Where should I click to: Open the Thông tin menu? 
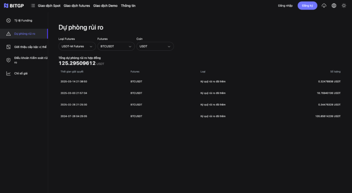[128, 5]
